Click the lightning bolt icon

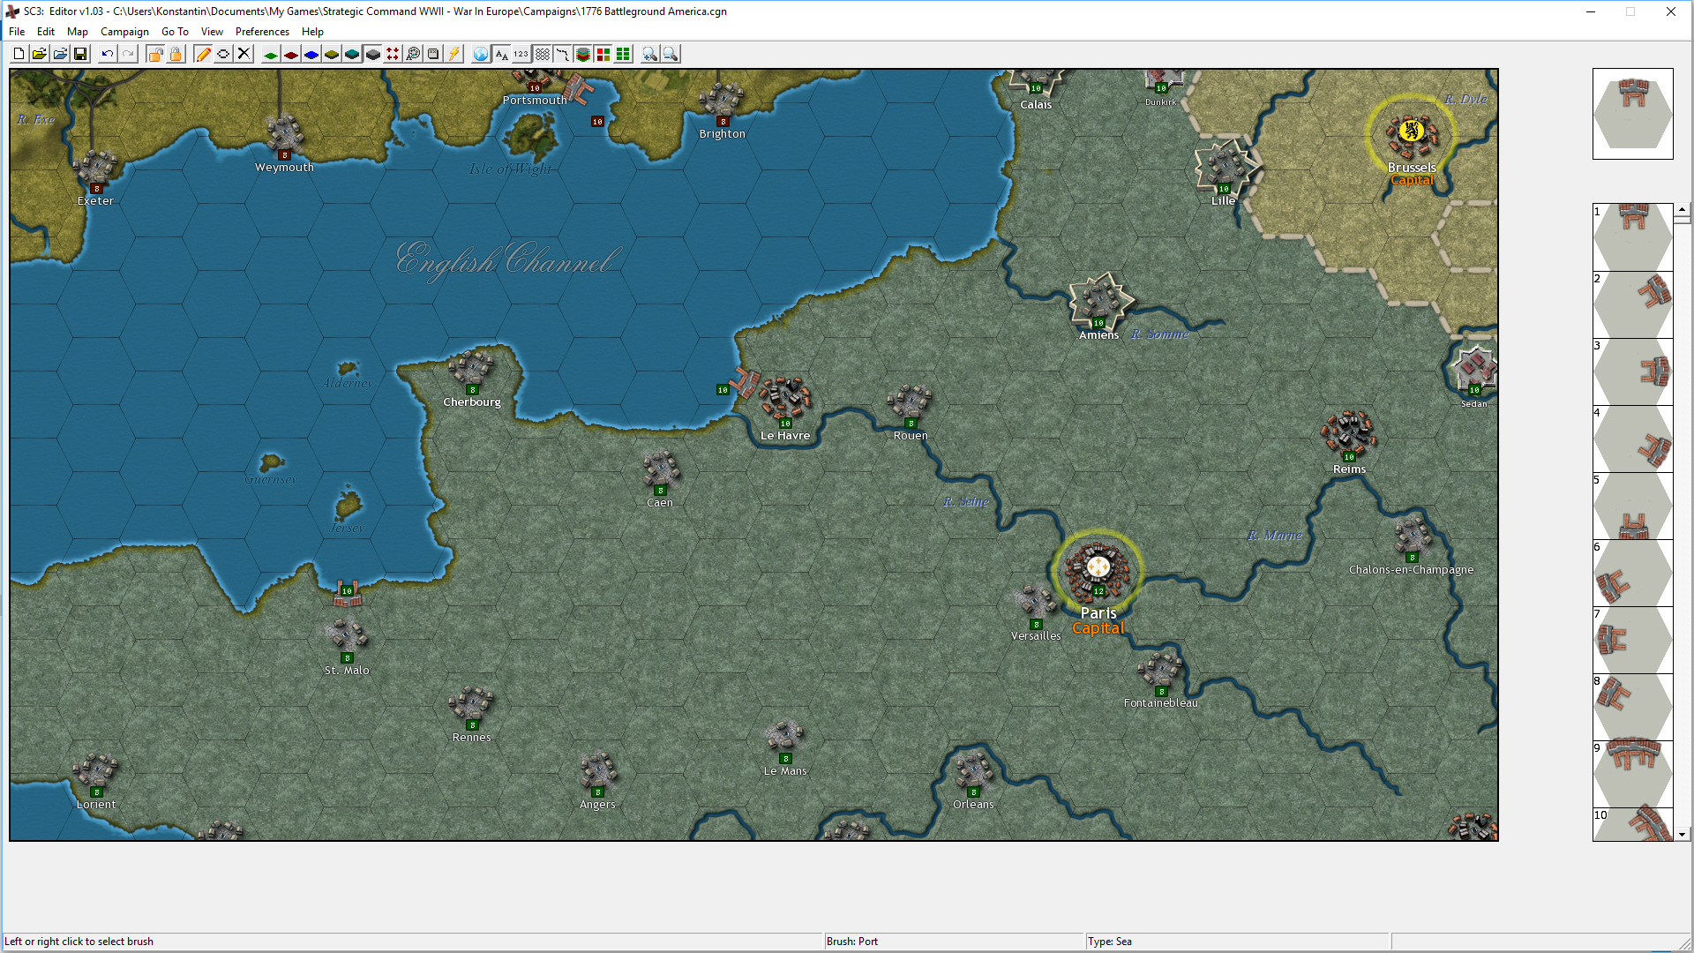(x=453, y=55)
